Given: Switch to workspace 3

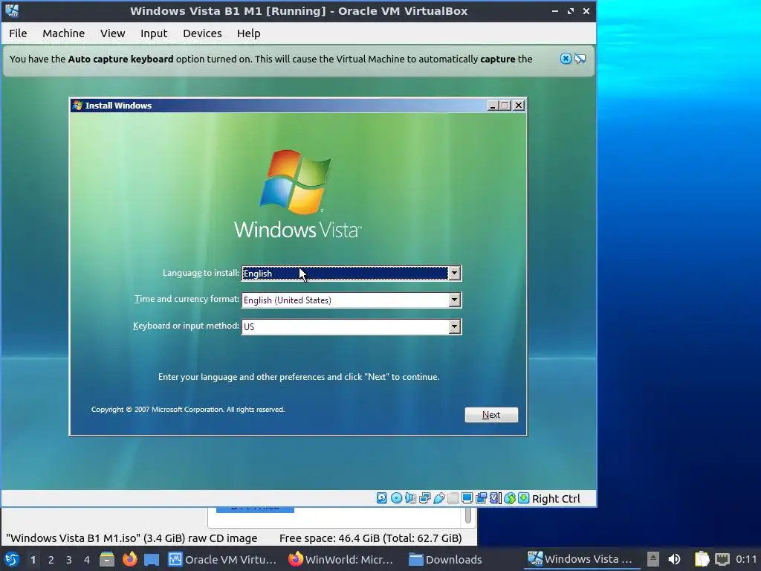Looking at the screenshot, I should 69,560.
